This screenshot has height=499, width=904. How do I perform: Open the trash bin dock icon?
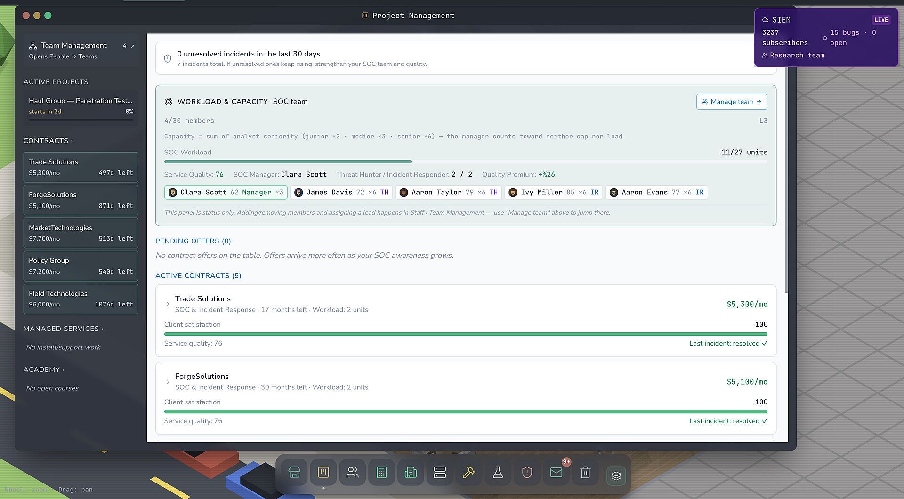pyautogui.click(x=585, y=472)
